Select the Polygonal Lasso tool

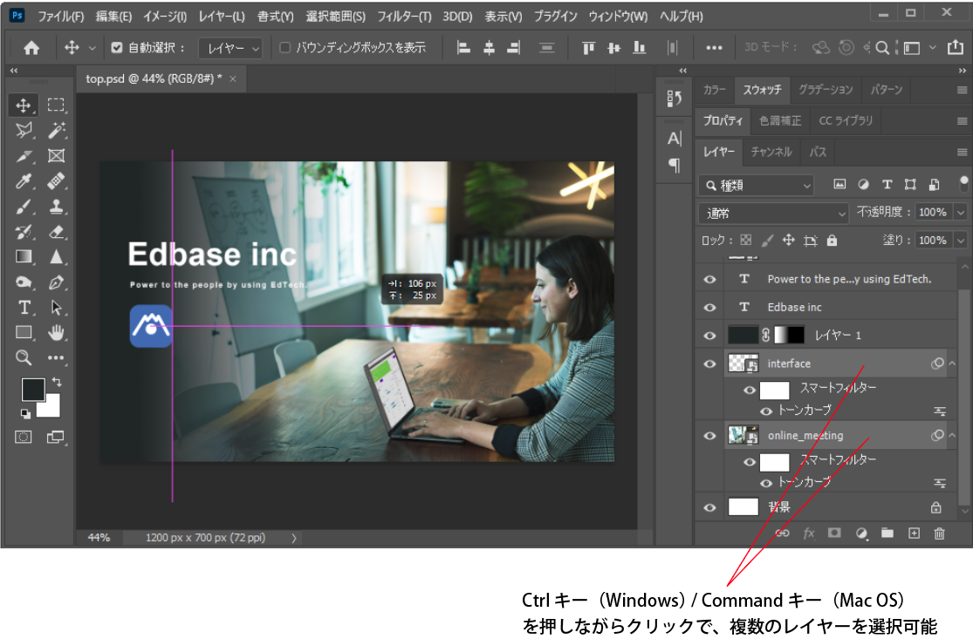tap(24, 130)
